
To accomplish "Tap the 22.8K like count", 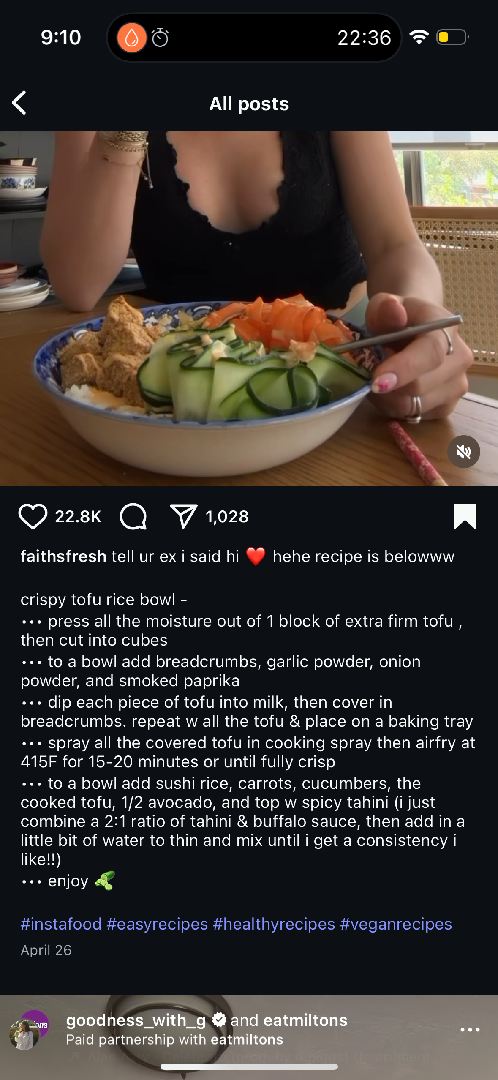I will [78, 516].
